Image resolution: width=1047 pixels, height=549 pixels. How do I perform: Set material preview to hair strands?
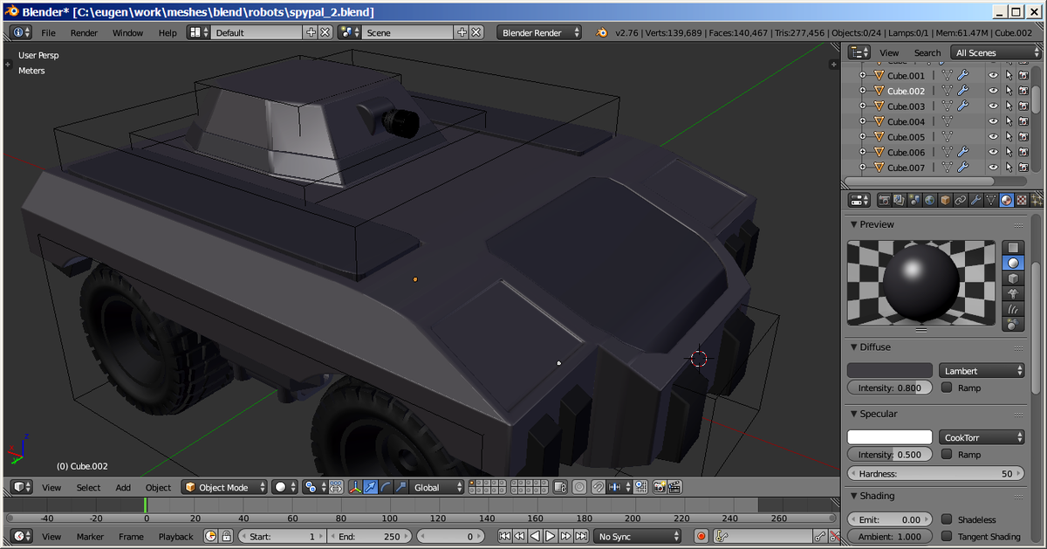(1013, 310)
